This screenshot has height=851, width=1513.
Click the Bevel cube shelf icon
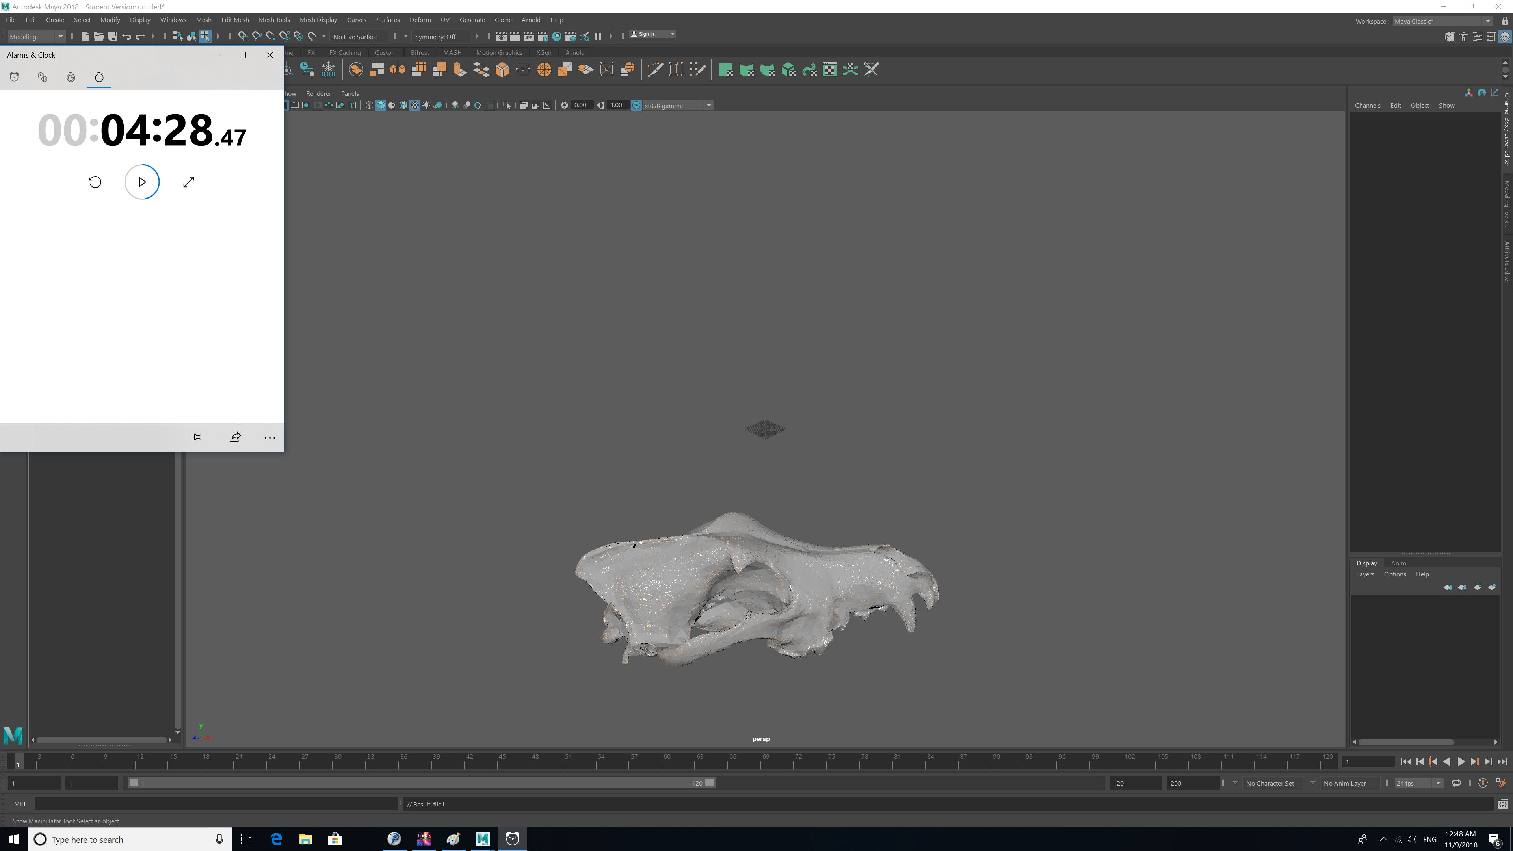(x=502, y=70)
